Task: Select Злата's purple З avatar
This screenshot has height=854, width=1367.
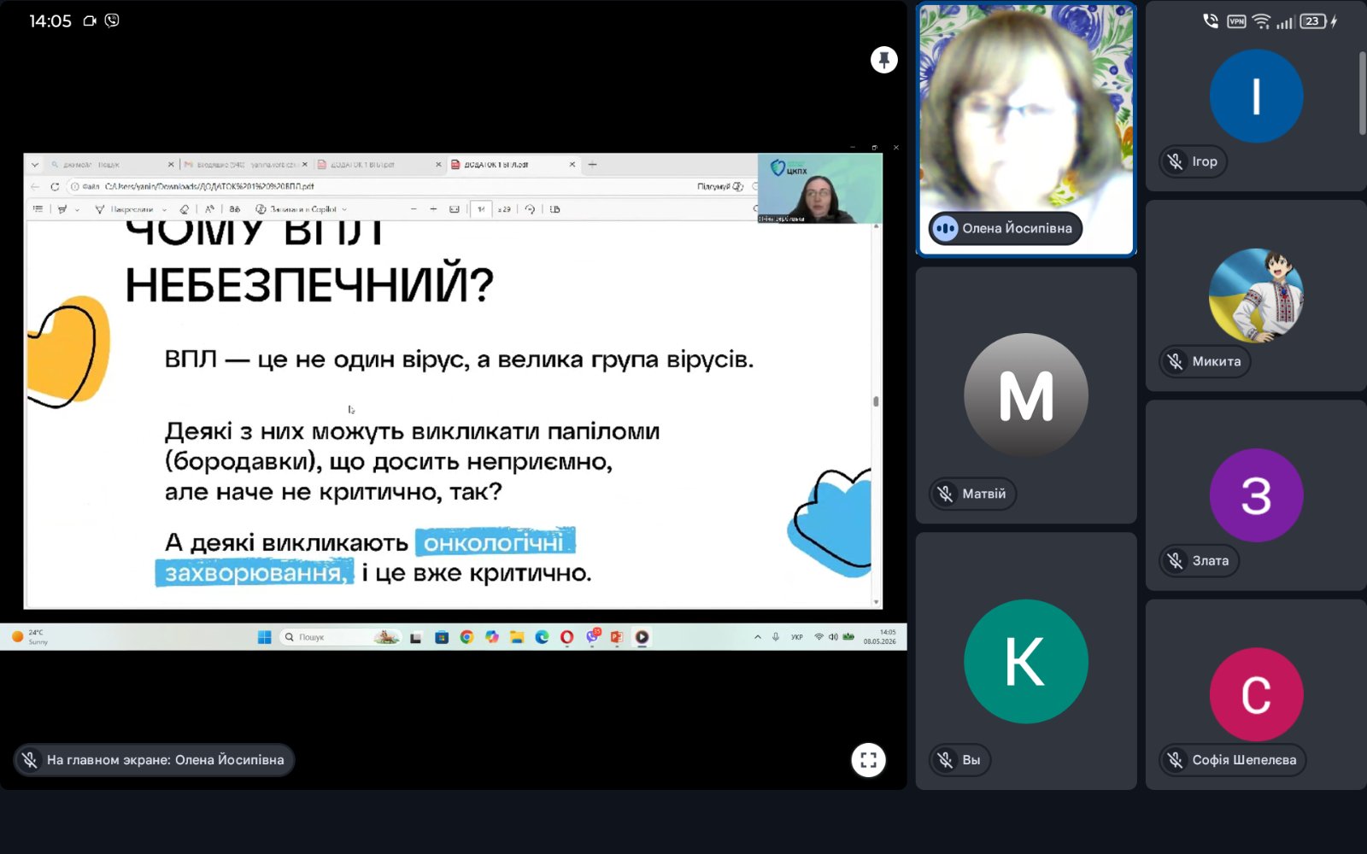Action: point(1256,495)
